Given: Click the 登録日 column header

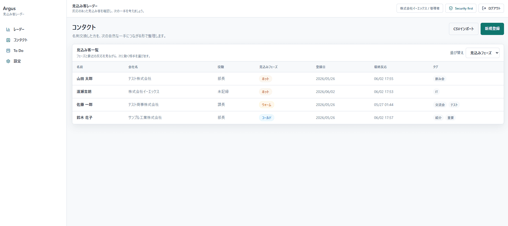Looking at the screenshot, I should 320,67.
